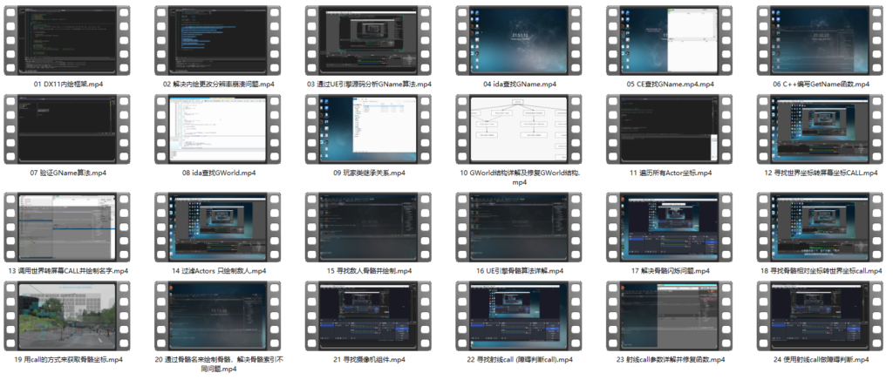Viewport: 893px width, 380px height.
Task: Select thumbnail of 05 CE查找GName.mp4.mp4
Action: pyautogui.click(x=670, y=41)
